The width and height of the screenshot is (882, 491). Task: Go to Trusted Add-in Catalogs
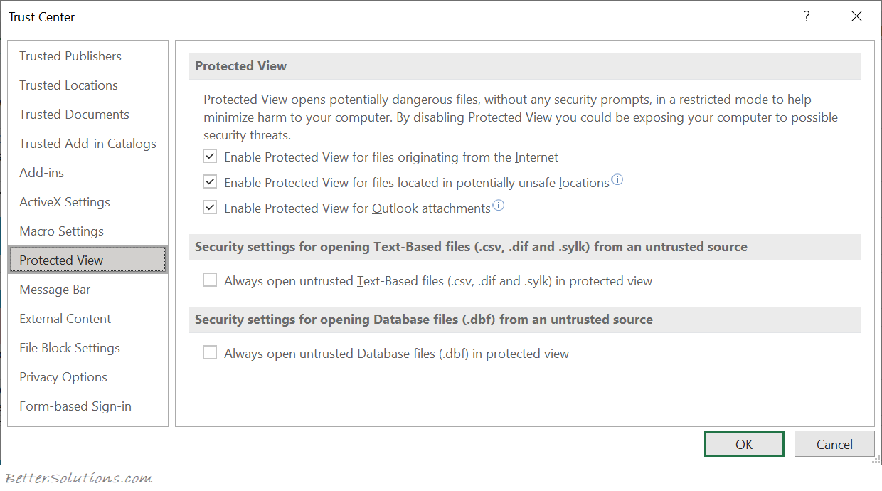[87, 144]
